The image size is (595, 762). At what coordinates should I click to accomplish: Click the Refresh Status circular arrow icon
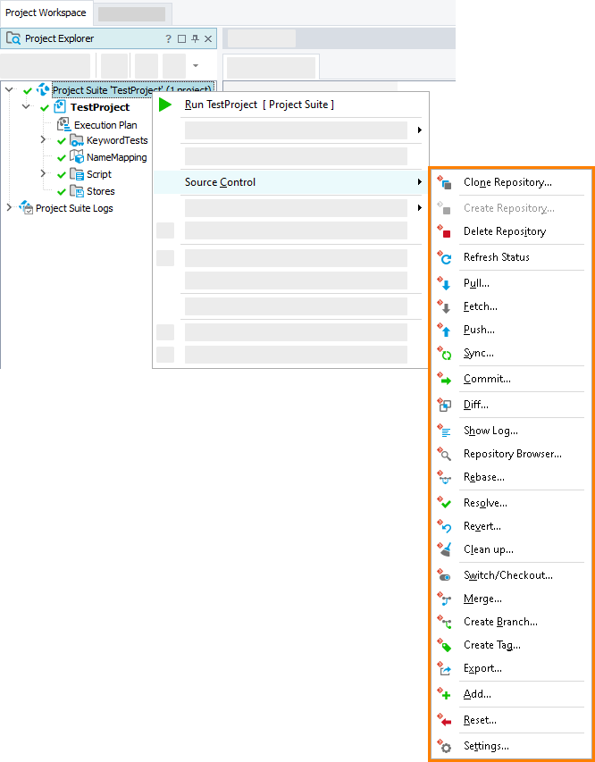coord(444,257)
